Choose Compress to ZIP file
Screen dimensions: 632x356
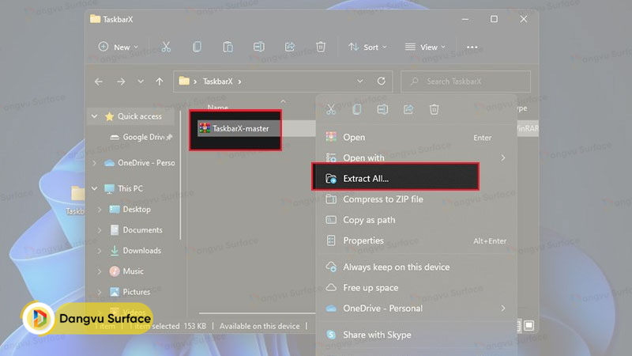pos(416,199)
